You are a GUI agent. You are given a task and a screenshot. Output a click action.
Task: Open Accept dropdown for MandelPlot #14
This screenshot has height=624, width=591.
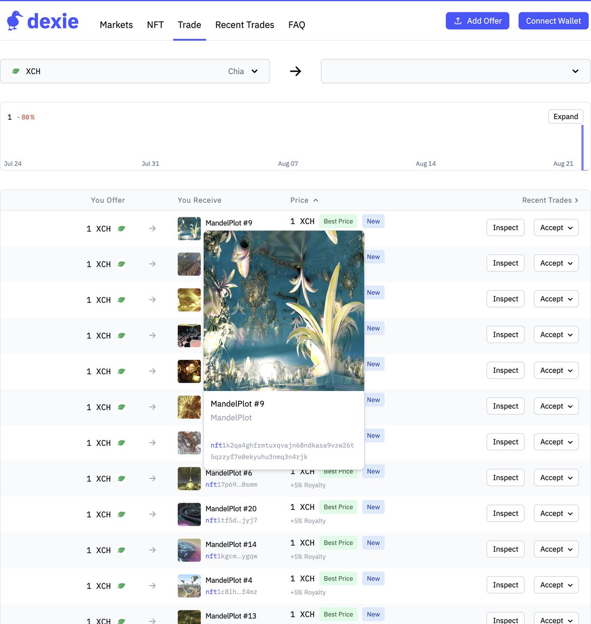[556, 549]
